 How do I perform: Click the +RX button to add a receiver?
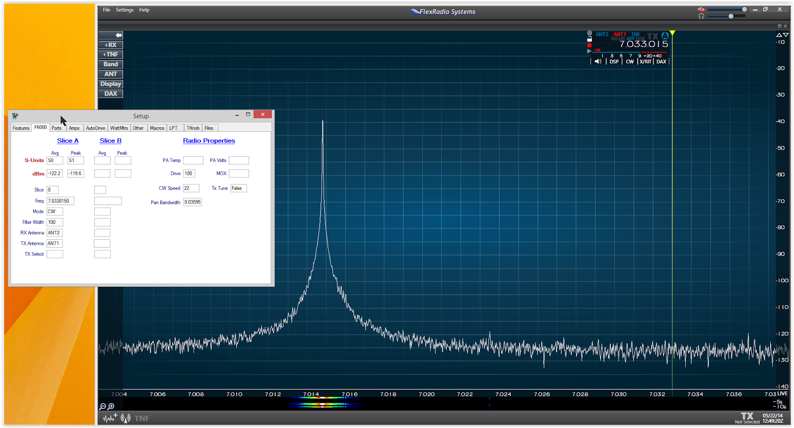pos(111,45)
